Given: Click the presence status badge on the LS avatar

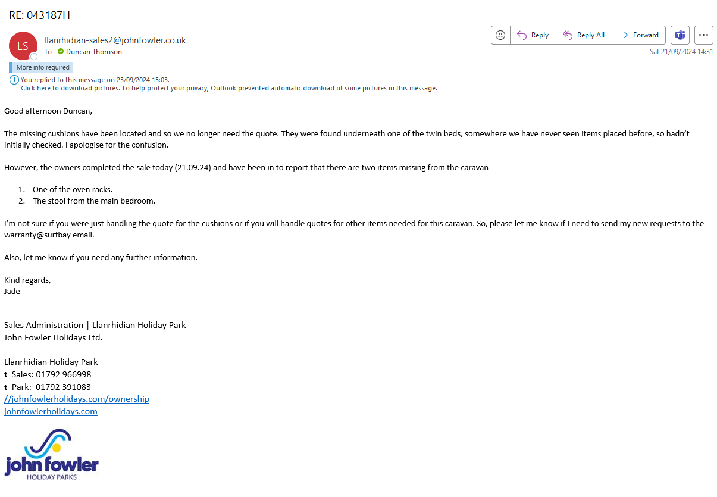Looking at the screenshot, I should (34, 57).
